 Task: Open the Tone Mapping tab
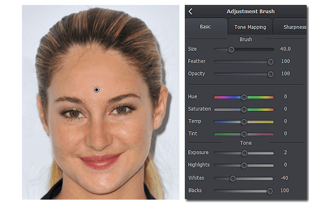(x=250, y=27)
